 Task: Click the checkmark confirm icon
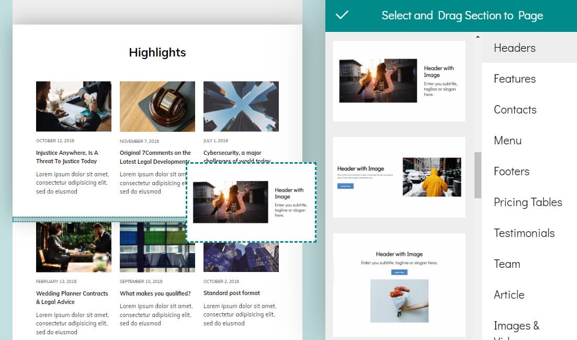[342, 15]
